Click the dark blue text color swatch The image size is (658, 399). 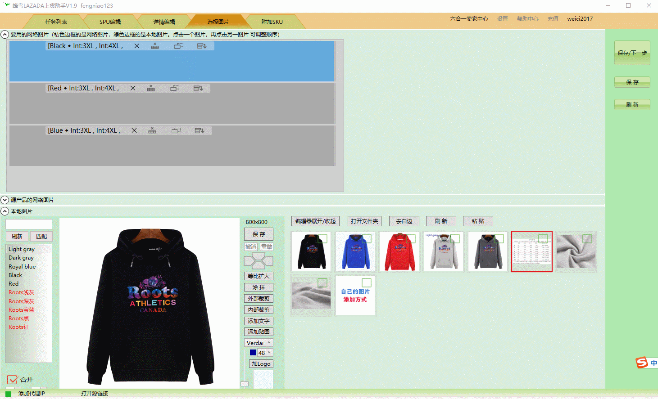[x=253, y=353]
